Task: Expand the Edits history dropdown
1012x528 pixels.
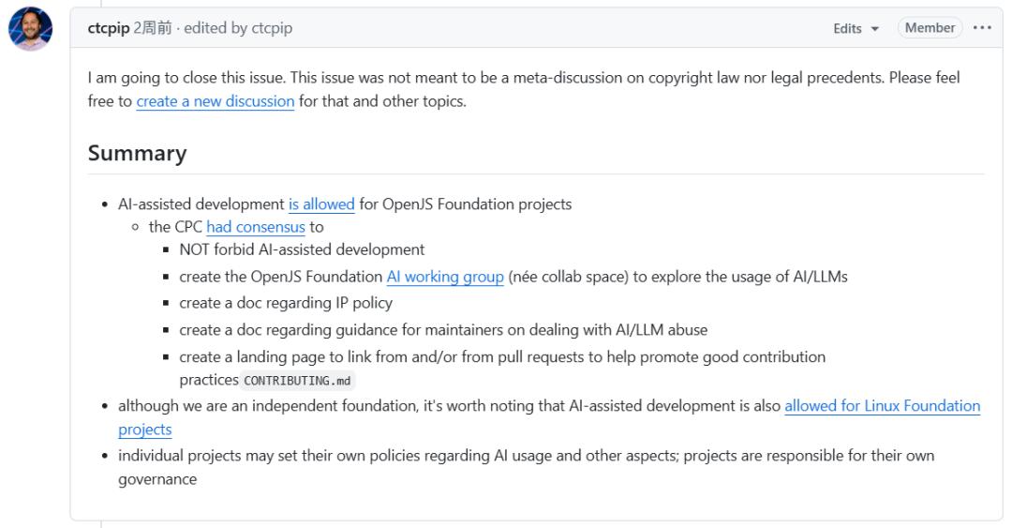Action: (x=856, y=28)
